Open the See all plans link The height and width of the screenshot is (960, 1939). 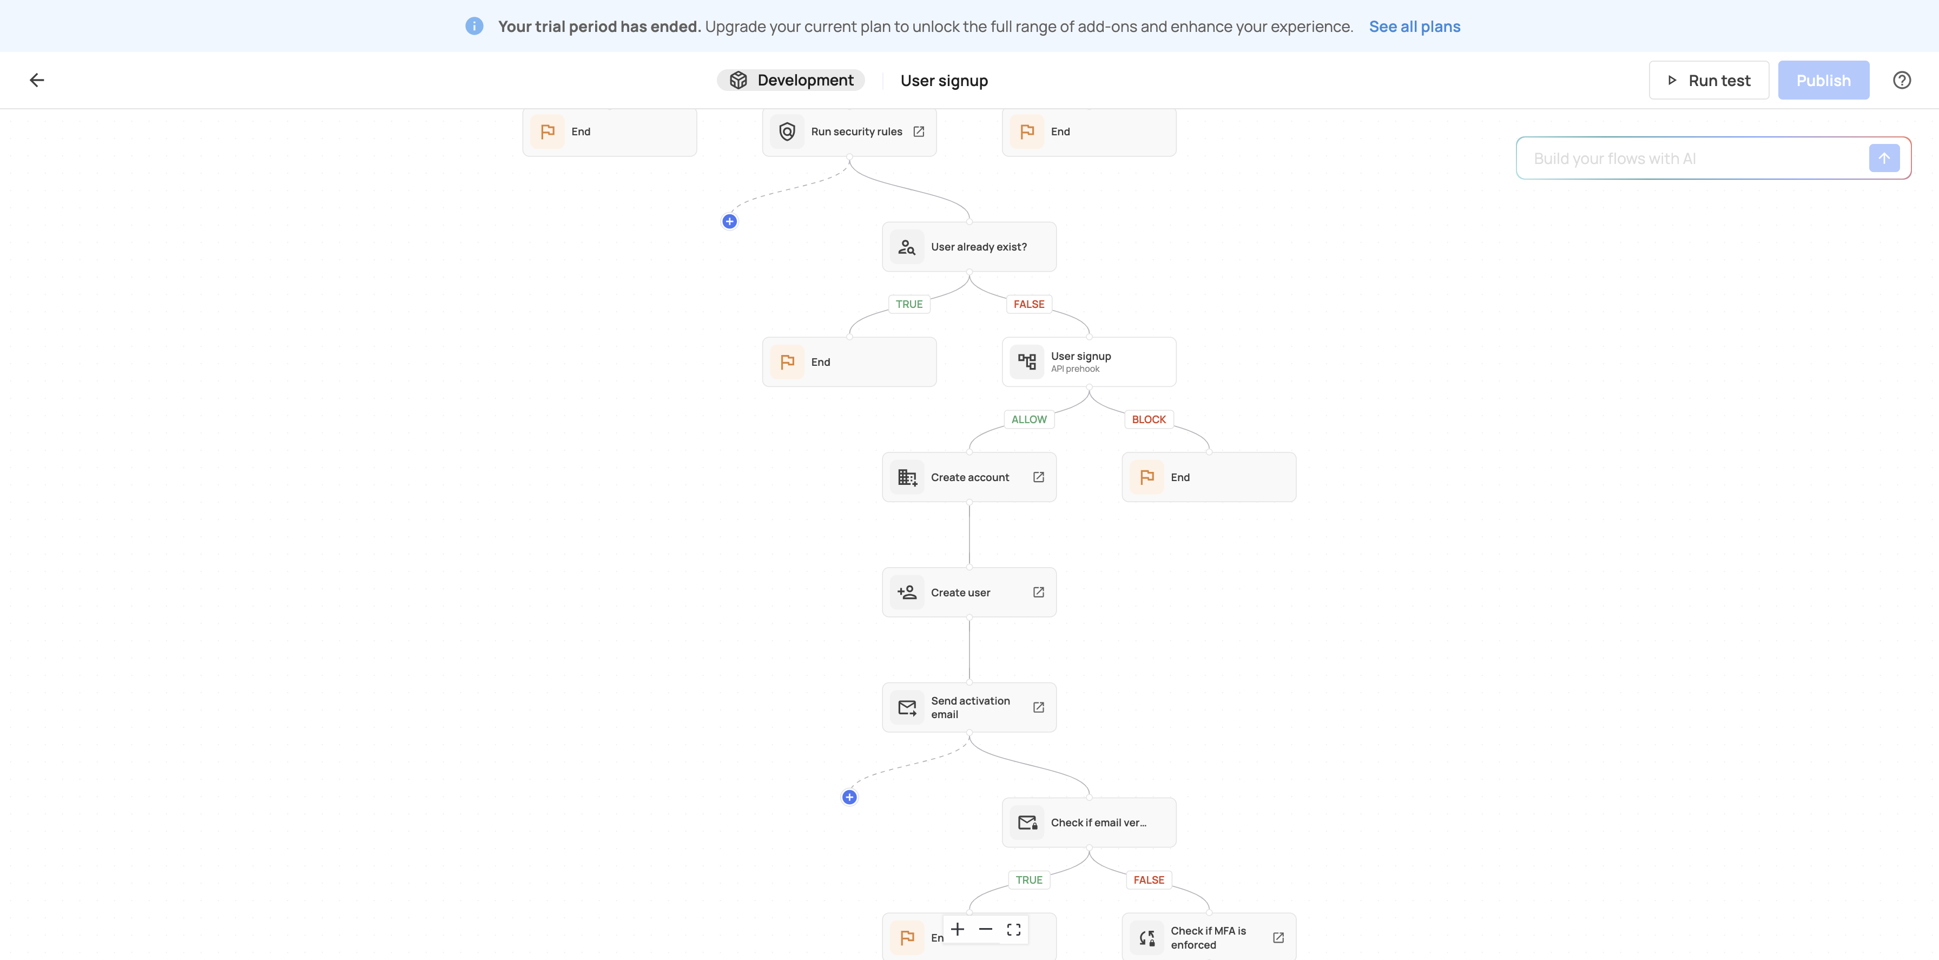click(x=1414, y=27)
